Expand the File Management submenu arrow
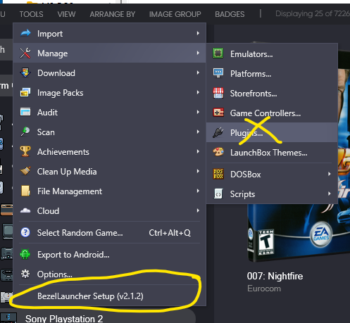 click(x=198, y=191)
